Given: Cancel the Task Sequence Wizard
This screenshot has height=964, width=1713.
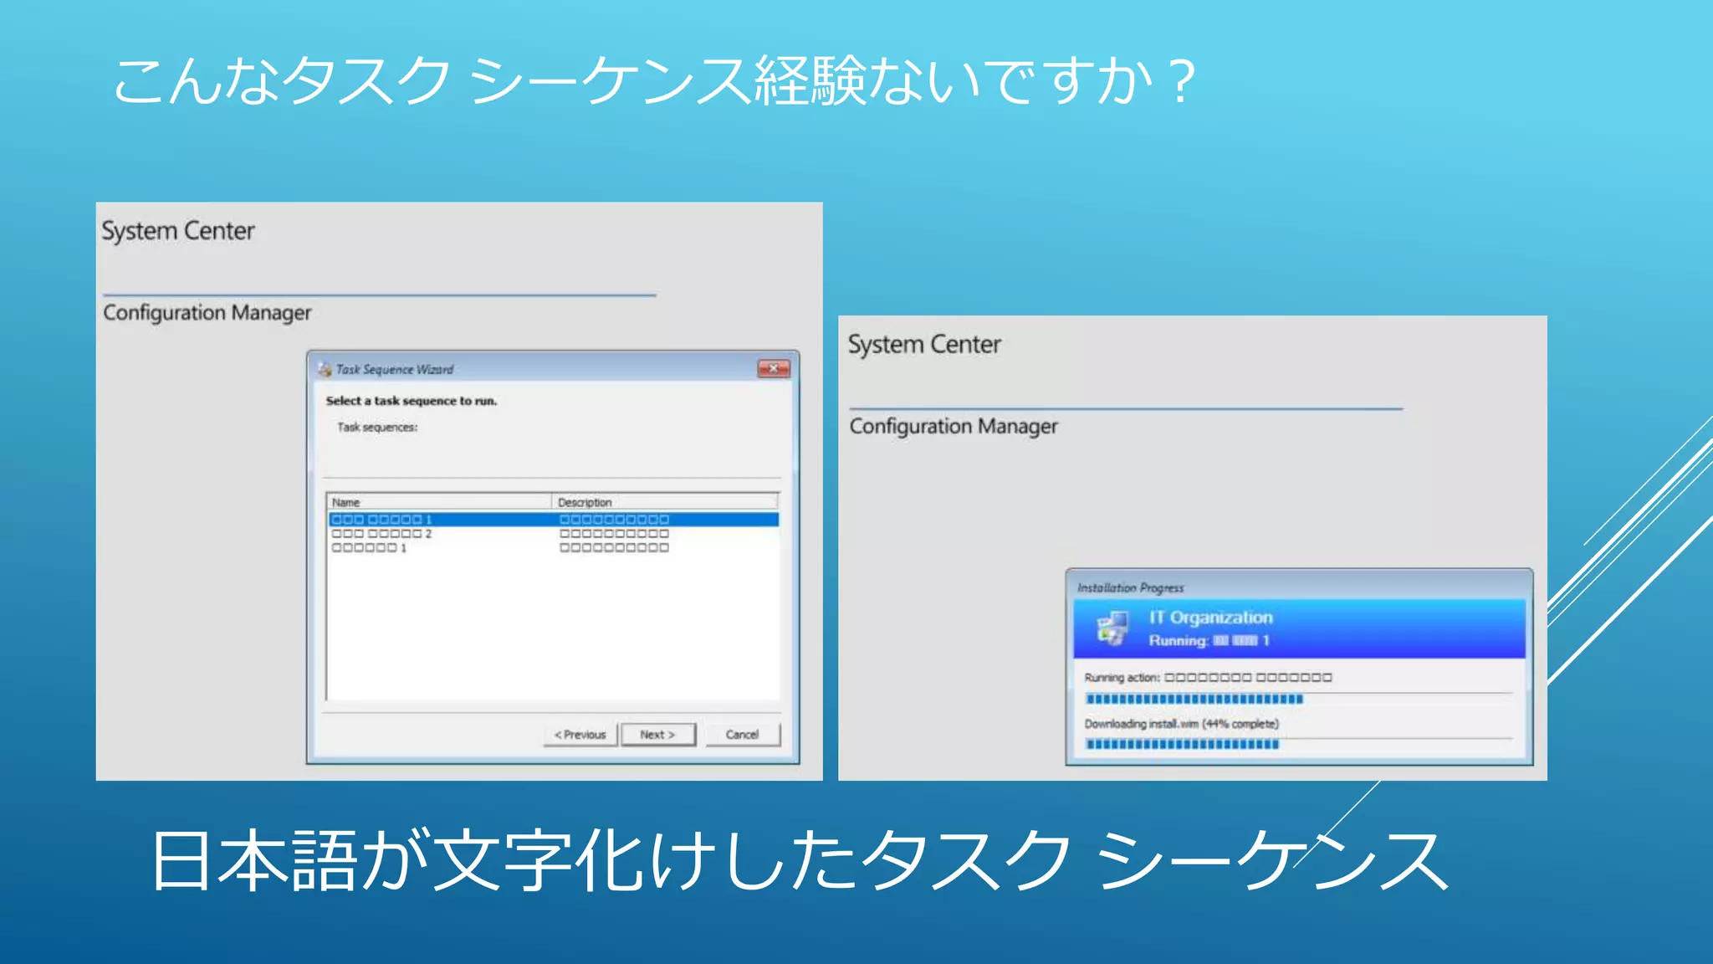Looking at the screenshot, I should coord(742,735).
